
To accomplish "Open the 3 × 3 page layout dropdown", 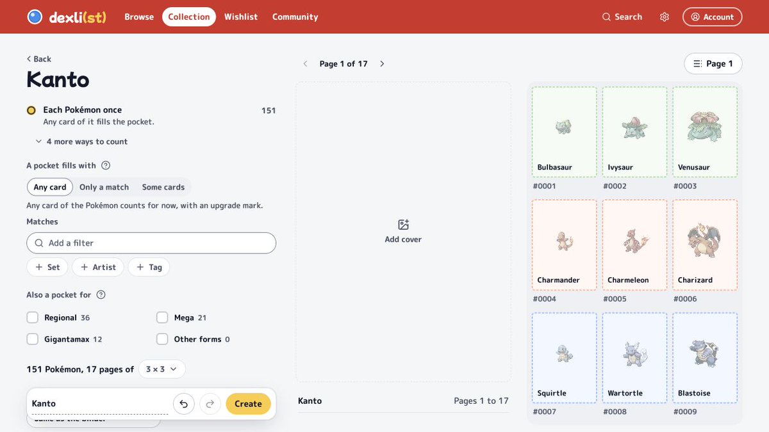I will coord(162,369).
